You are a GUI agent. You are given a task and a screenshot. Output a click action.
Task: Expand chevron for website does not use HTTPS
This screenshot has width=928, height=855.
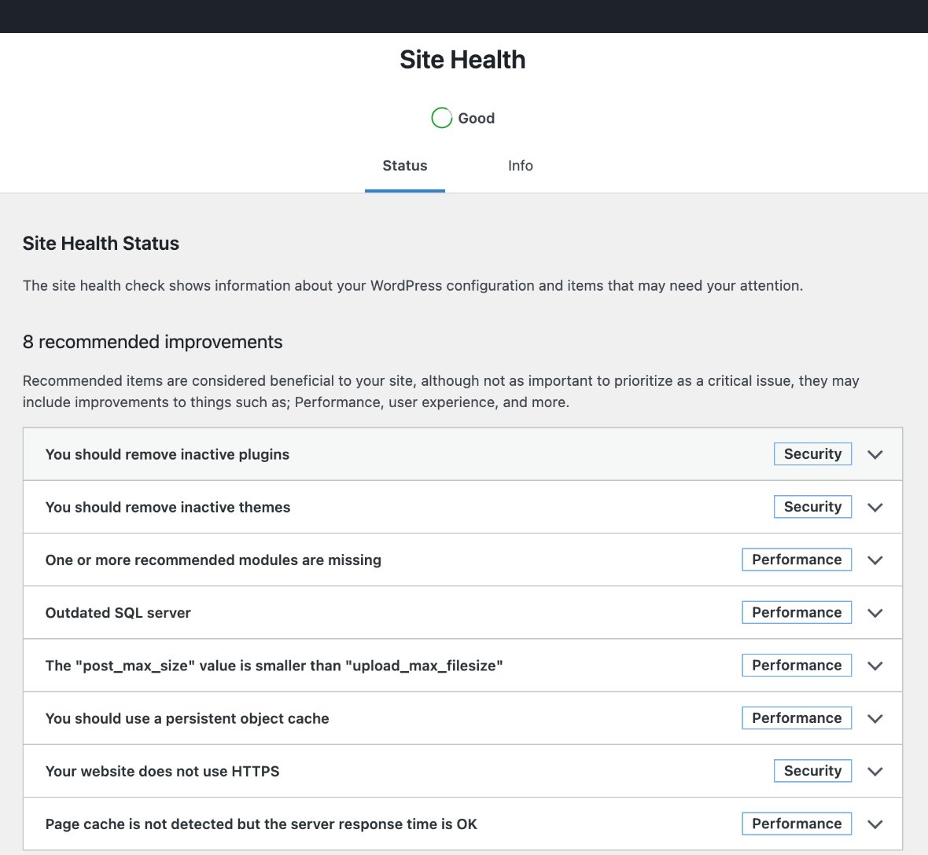point(875,772)
